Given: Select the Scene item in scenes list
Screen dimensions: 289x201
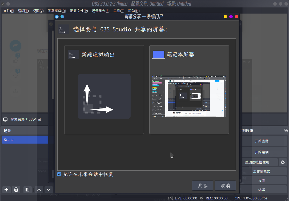Looking at the screenshot, I should coord(25,140).
